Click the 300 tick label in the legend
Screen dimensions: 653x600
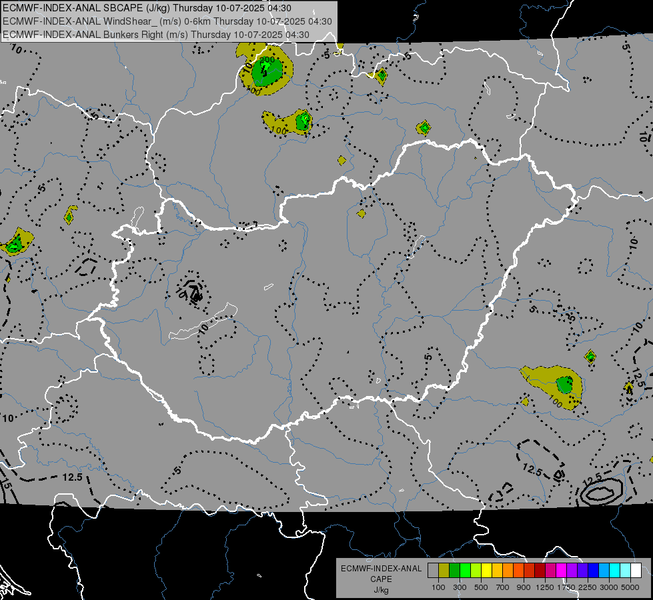coord(460,587)
